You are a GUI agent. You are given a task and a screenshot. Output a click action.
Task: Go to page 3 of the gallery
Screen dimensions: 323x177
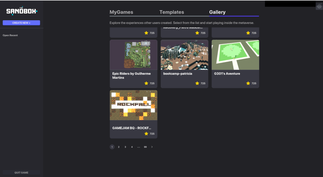(x=125, y=147)
